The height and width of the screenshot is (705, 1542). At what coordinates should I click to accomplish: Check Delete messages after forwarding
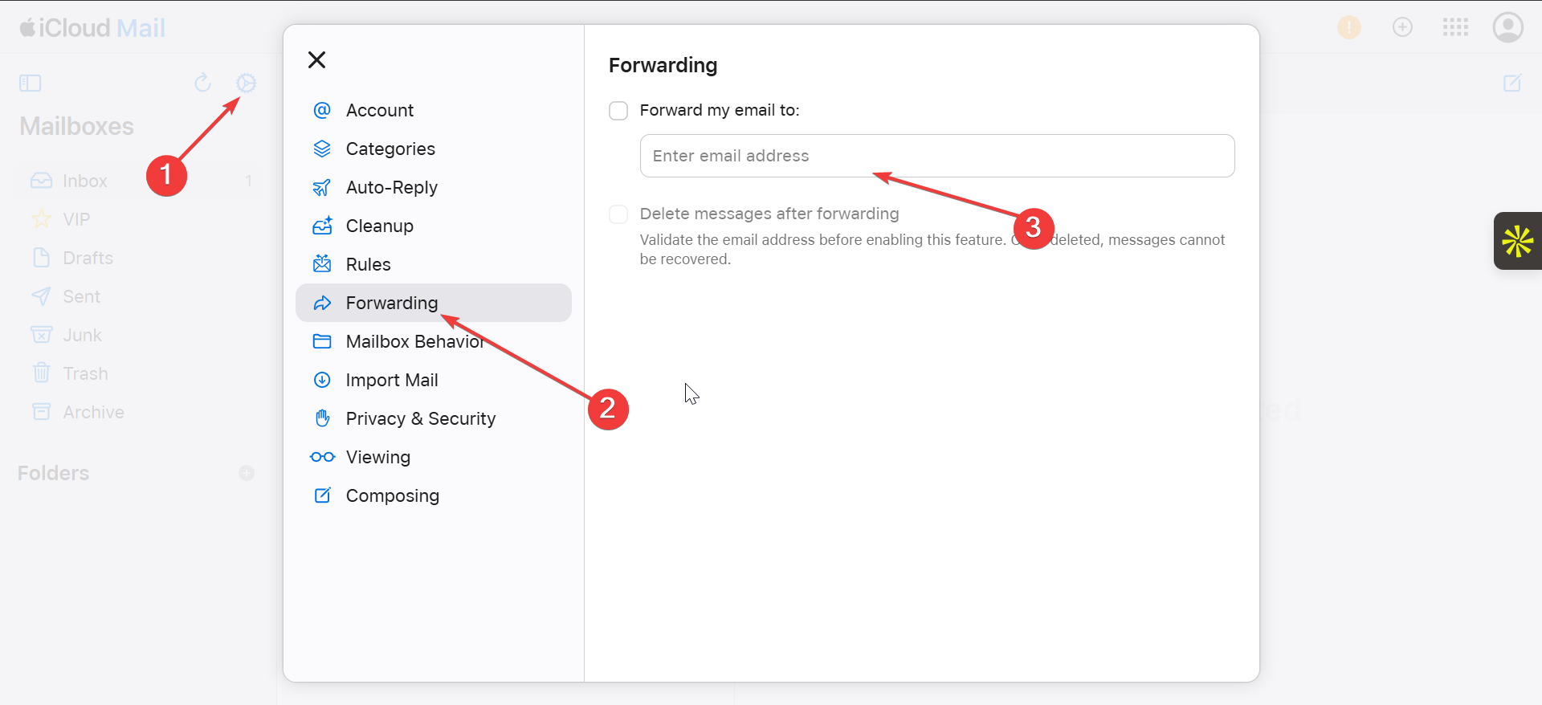(618, 214)
